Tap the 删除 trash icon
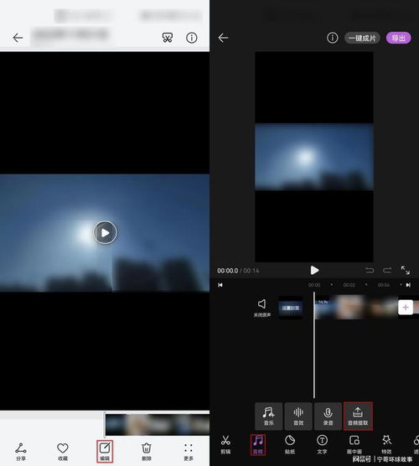419x466 pixels. (x=147, y=452)
